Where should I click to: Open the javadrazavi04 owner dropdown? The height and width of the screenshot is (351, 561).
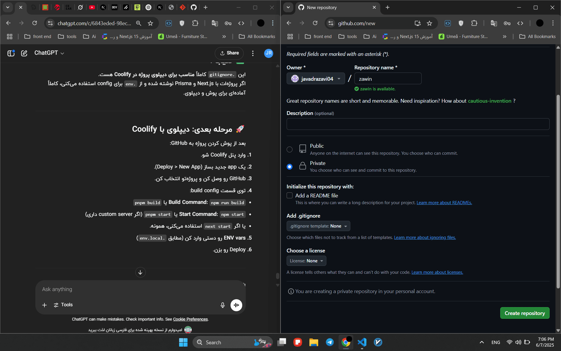(x=316, y=78)
